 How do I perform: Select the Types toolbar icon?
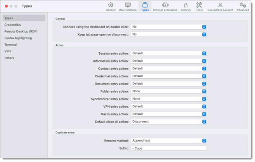(x=145, y=5)
